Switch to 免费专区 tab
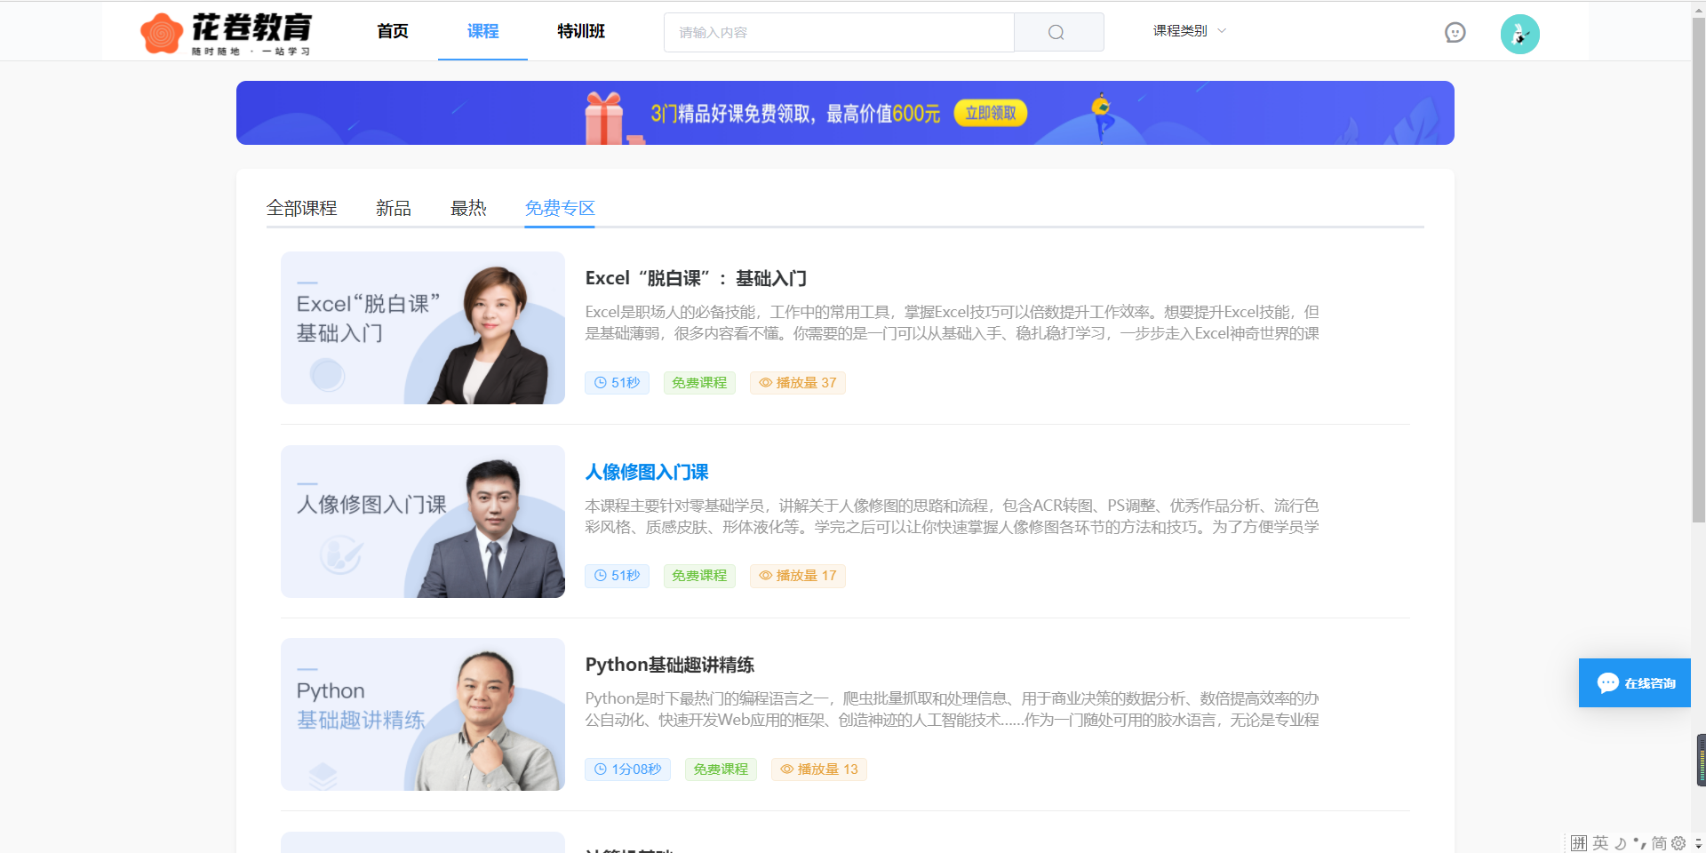1706x853 pixels. pos(560,208)
